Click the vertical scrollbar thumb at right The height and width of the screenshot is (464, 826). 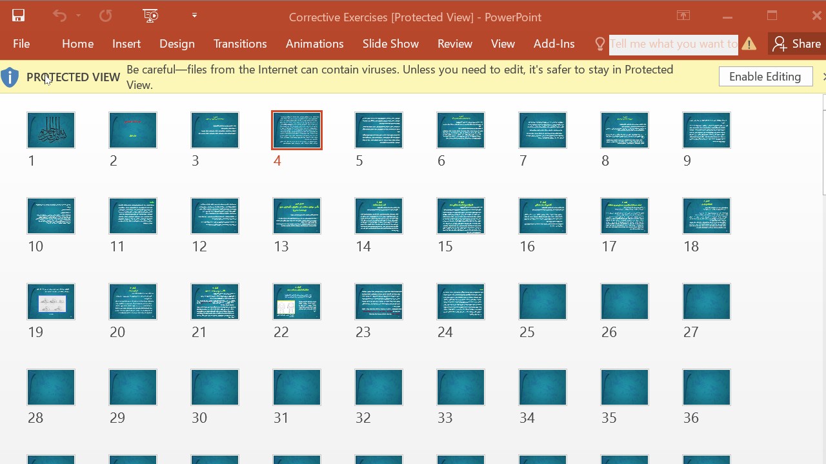coord(824,152)
